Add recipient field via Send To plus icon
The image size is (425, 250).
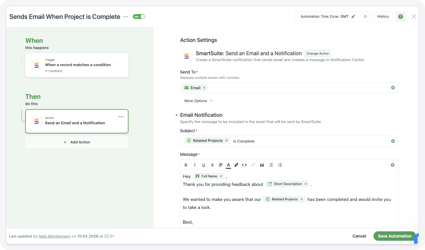pyautogui.click(x=393, y=88)
